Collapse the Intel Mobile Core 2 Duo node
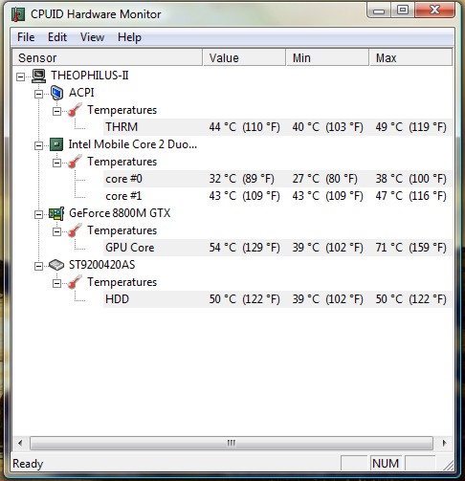This screenshot has height=481, width=465. pos(38,145)
